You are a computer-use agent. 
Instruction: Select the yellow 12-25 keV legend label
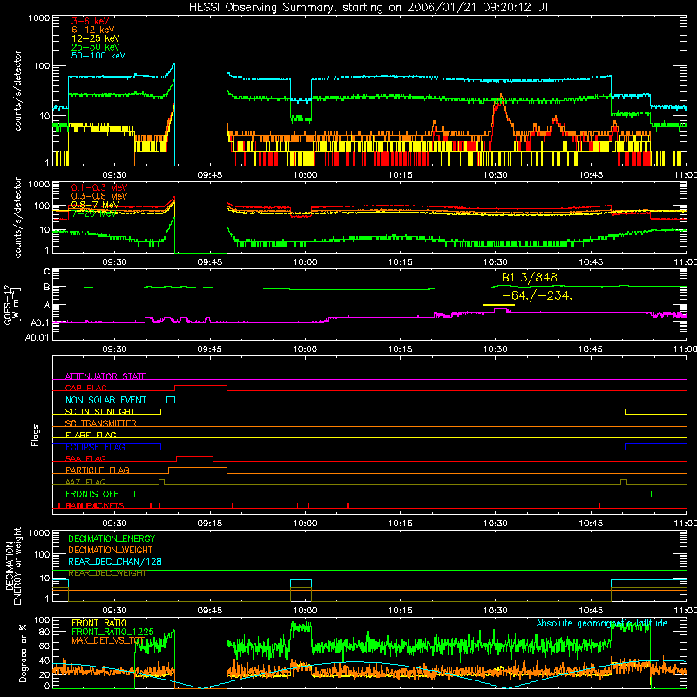click(96, 38)
